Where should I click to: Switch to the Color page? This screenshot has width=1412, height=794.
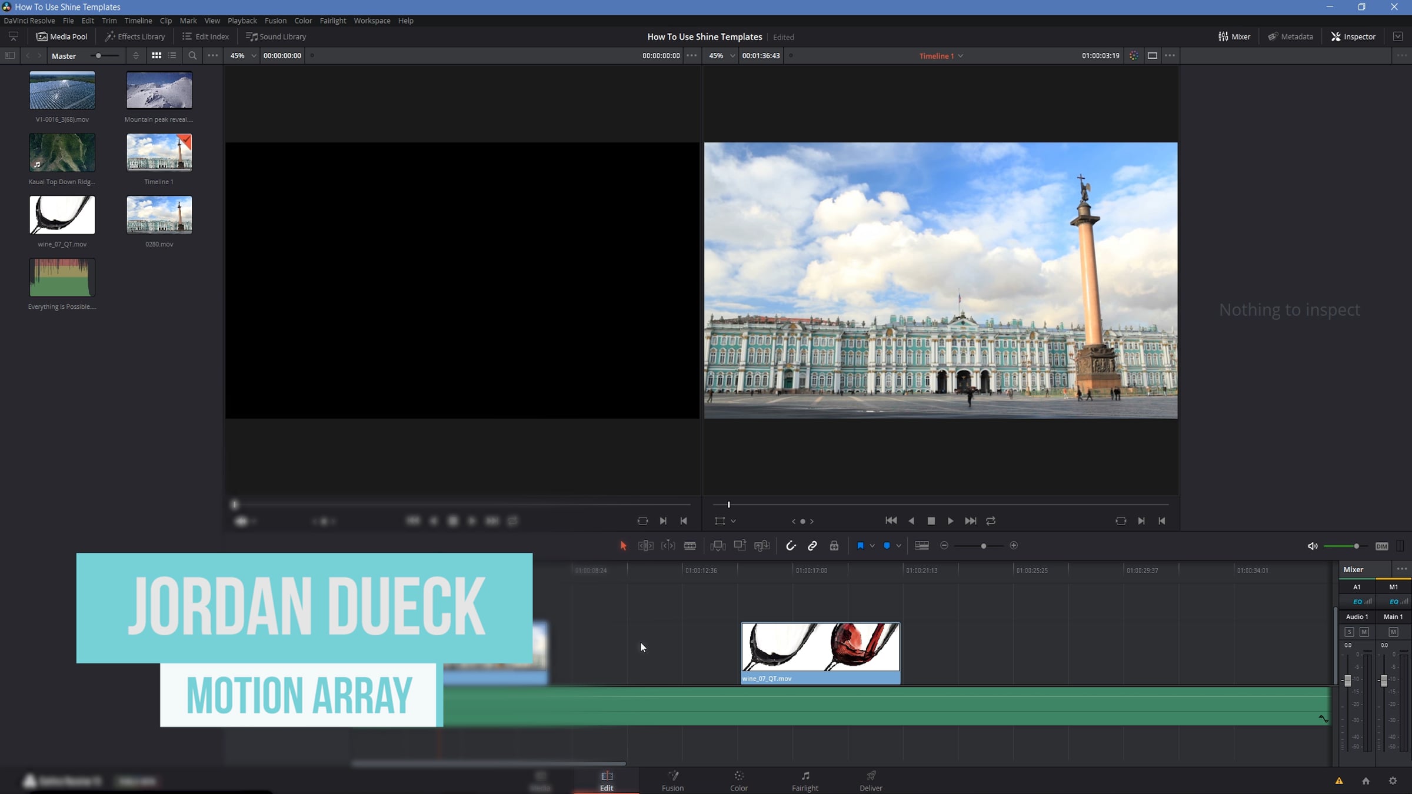pyautogui.click(x=739, y=781)
